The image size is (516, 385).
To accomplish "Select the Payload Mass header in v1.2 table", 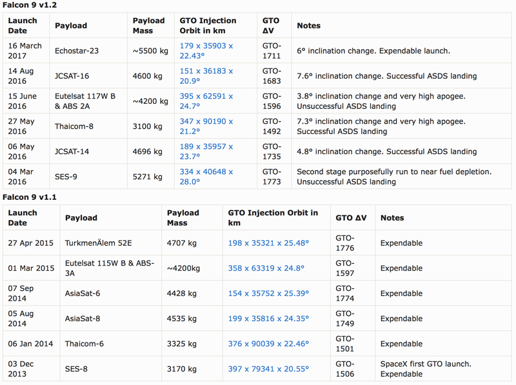I will click(x=149, y=25).
